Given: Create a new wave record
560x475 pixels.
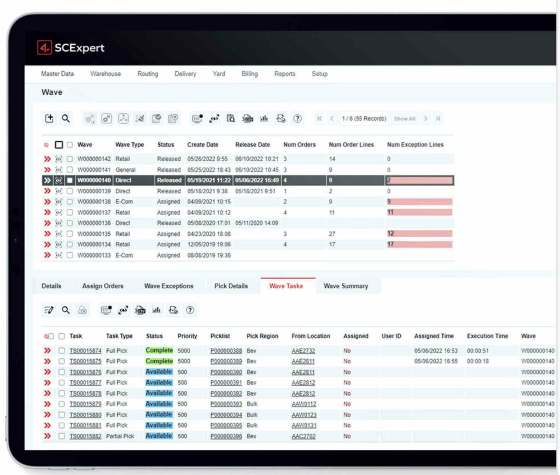Looking at the screenshot, I should coord(49,118).
